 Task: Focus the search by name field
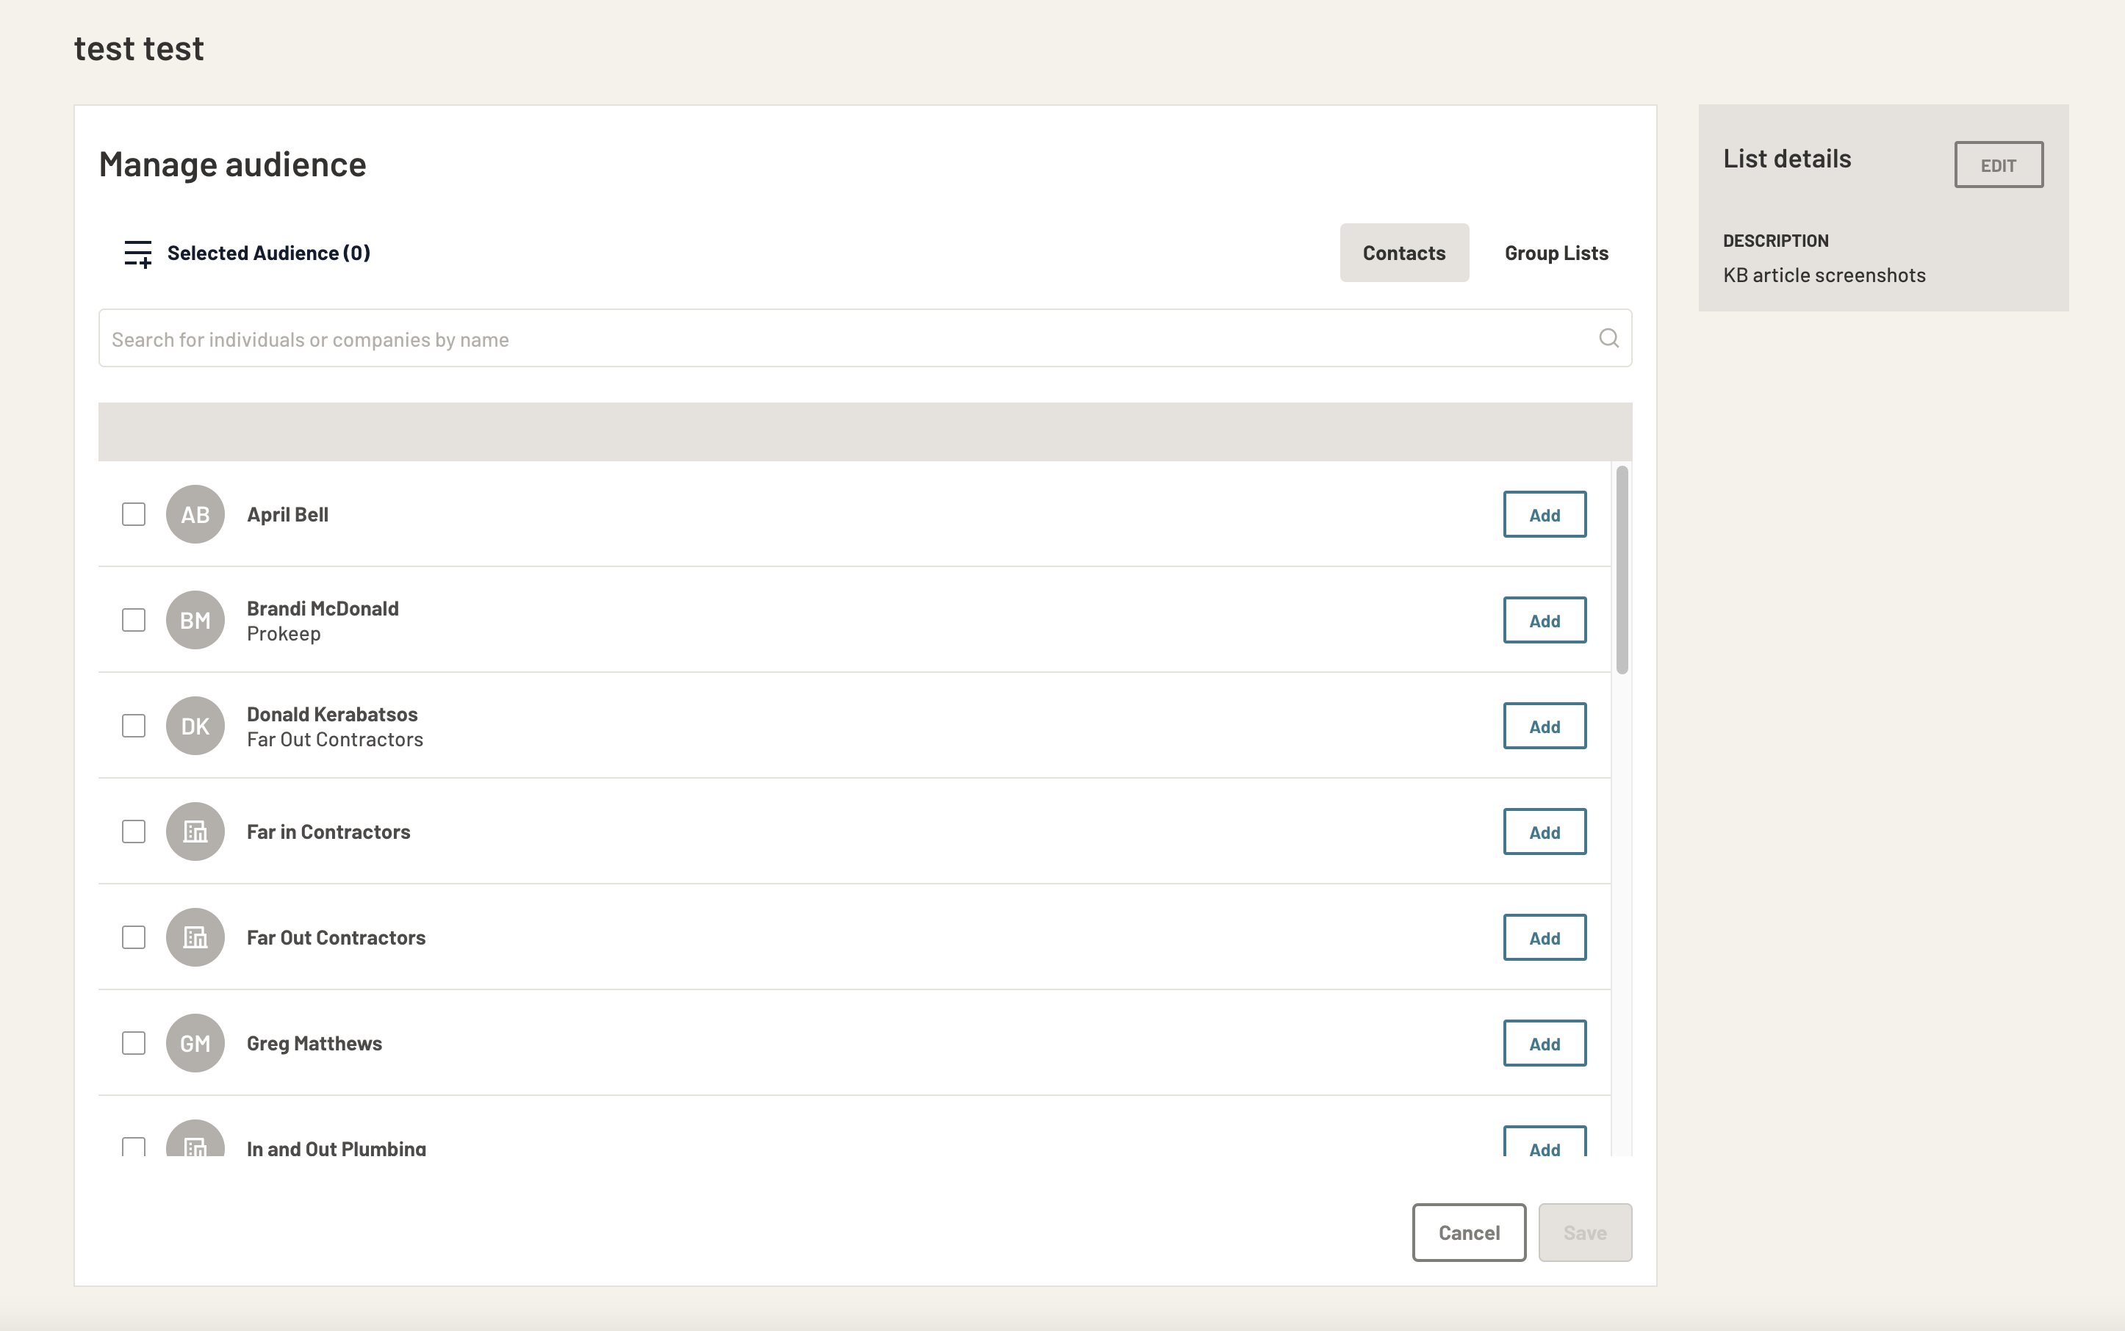[865, 338]
